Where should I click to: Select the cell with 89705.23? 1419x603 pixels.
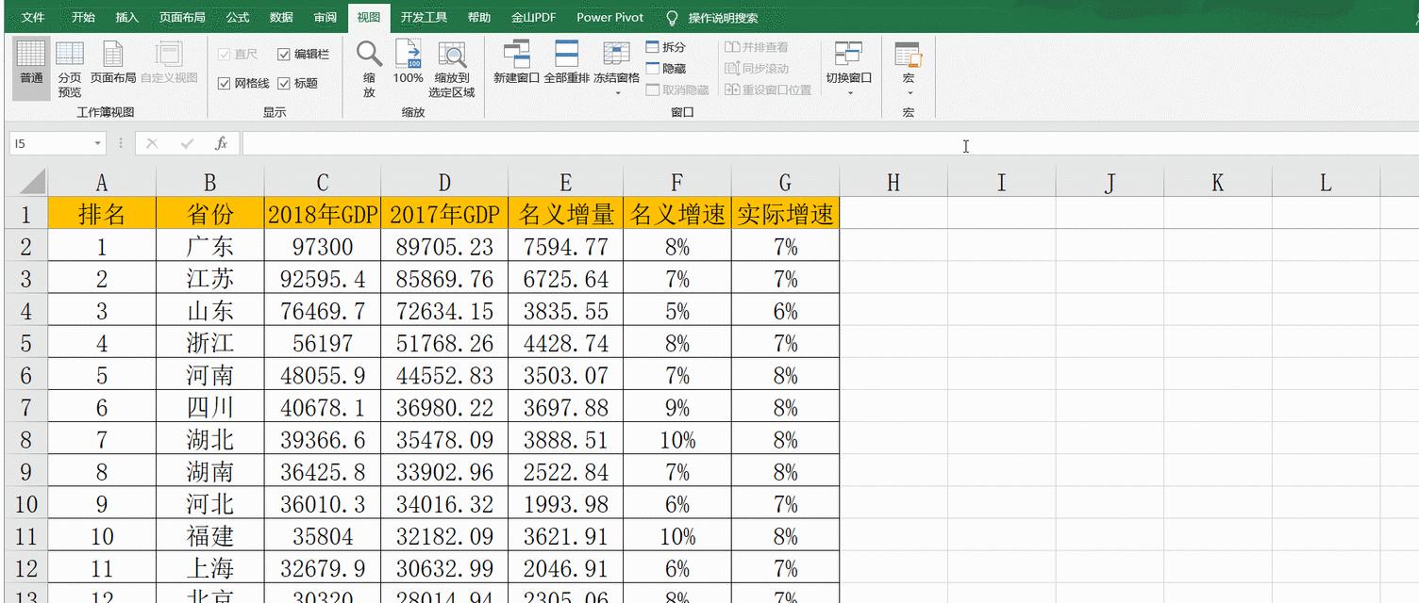point(444,246)
